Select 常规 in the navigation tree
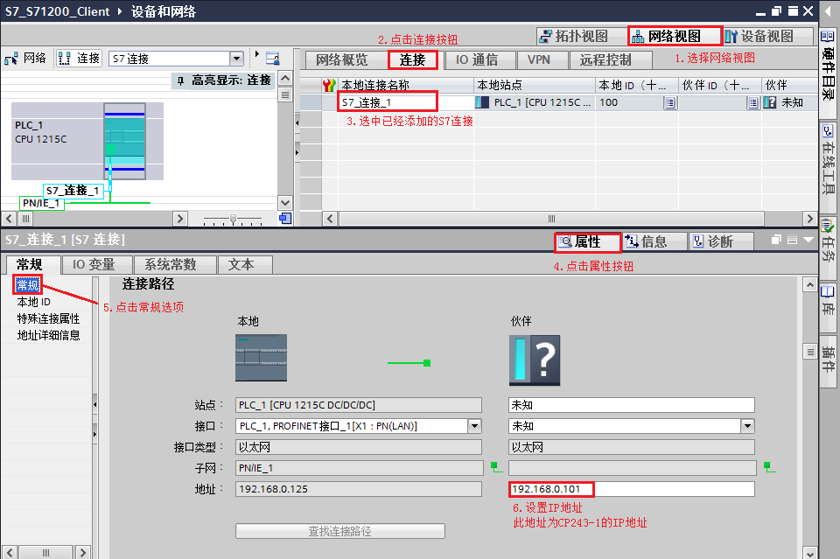 click(x=27, y=285)
